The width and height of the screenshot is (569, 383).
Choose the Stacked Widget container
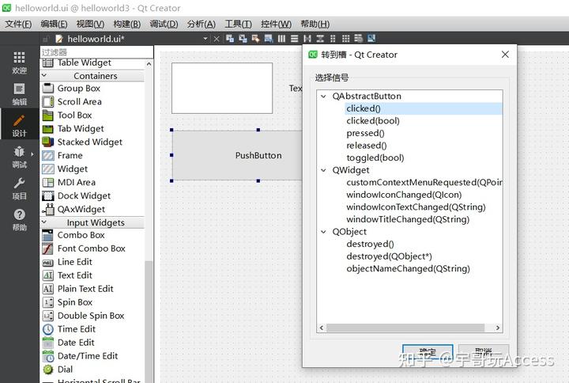click(89, 142)
